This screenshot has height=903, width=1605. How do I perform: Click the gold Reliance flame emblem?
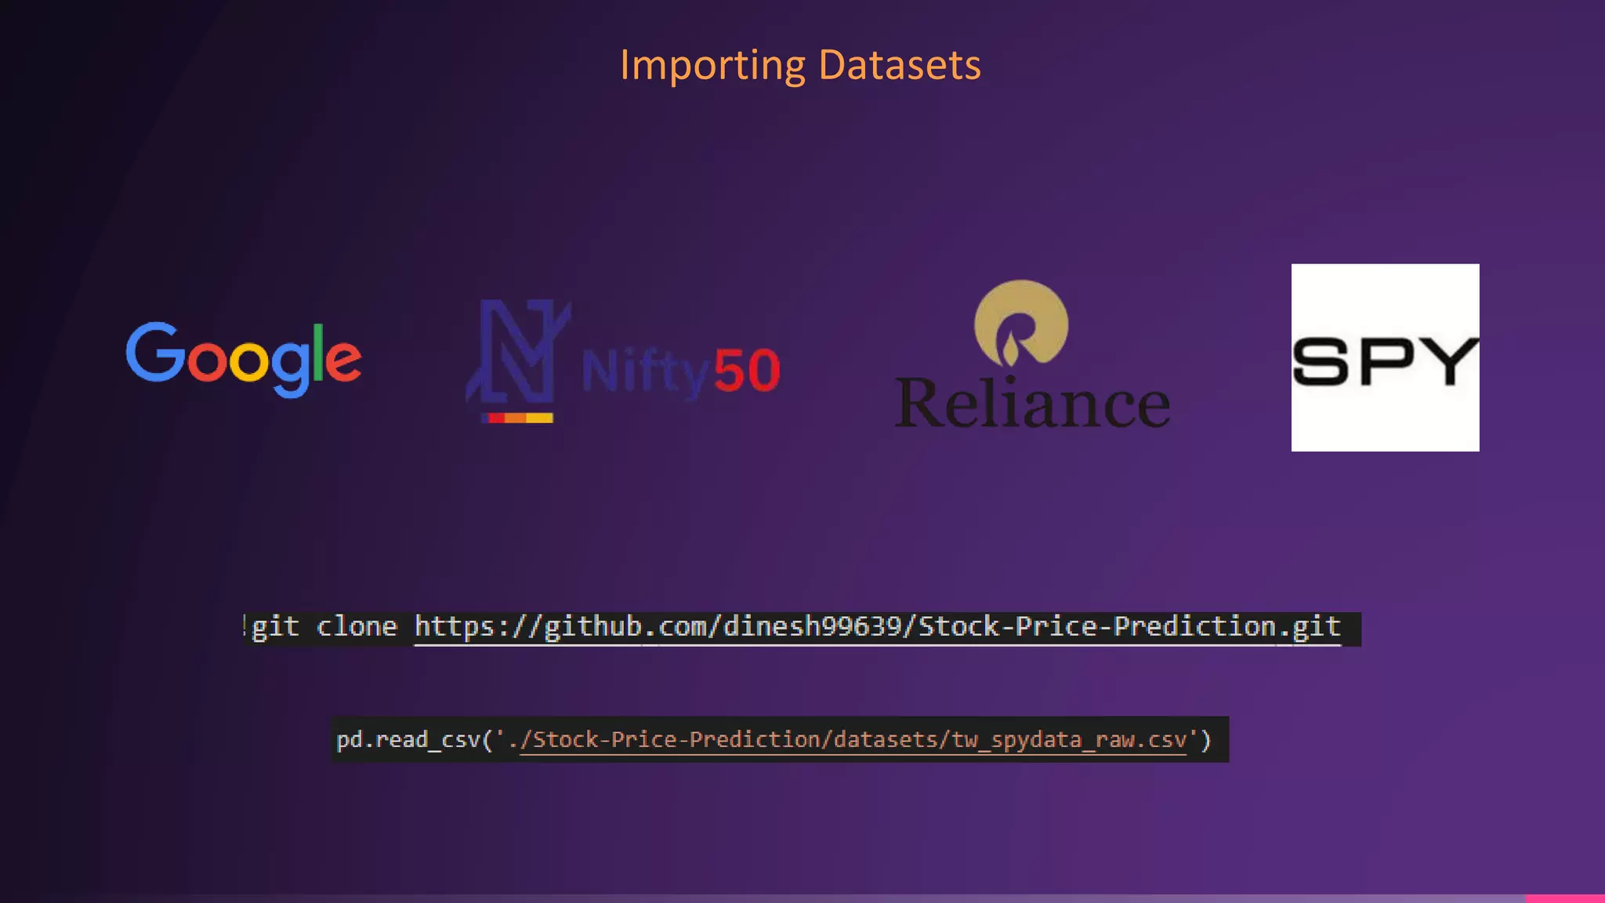click(x=1020, y=323)
